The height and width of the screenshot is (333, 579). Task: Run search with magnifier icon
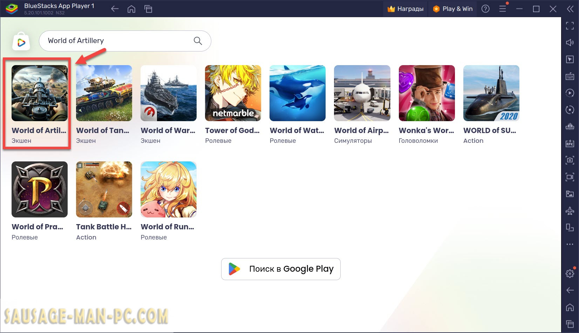[x=198, y=41]
